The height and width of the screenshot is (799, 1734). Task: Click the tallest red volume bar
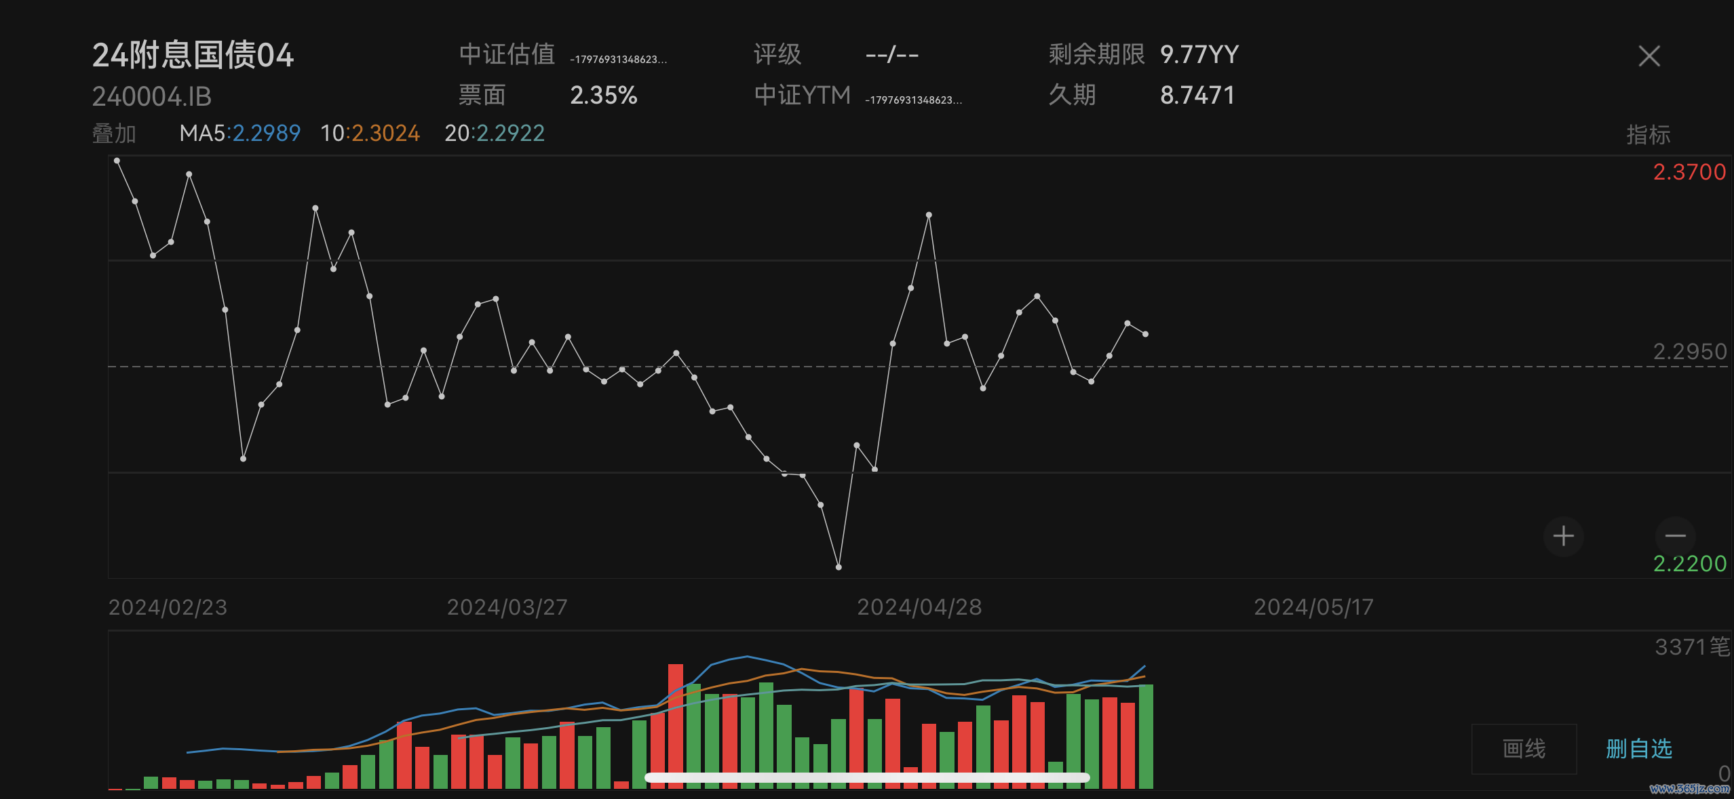point(675,718)
